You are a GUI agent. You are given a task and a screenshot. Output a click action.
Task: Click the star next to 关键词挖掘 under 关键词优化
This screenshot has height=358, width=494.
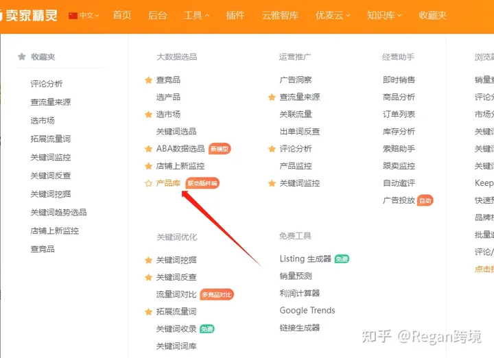pyautogui.click(x=148, y=261)
